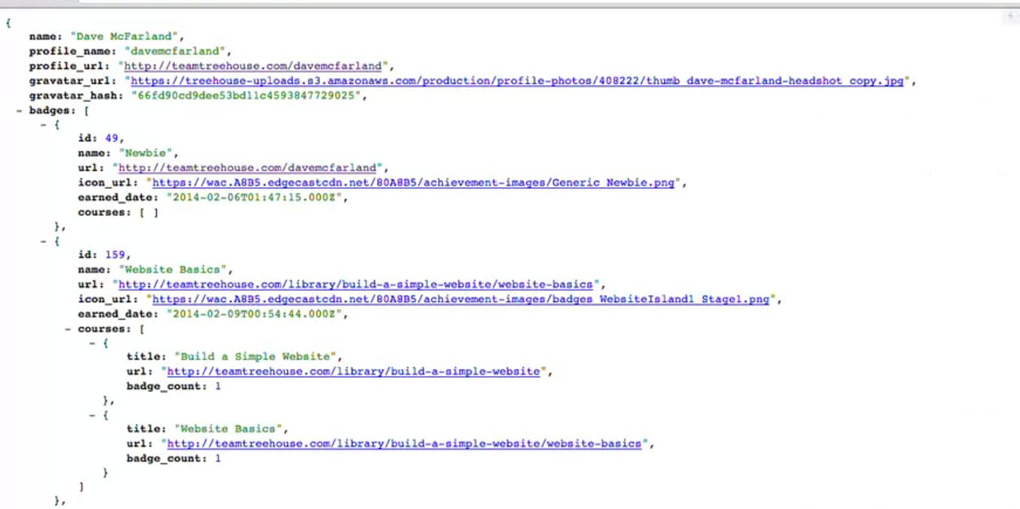This screenshot has width=1020, height=509.
Task: Open the profile_url teamtreehouse link
Action: point(253,66)
